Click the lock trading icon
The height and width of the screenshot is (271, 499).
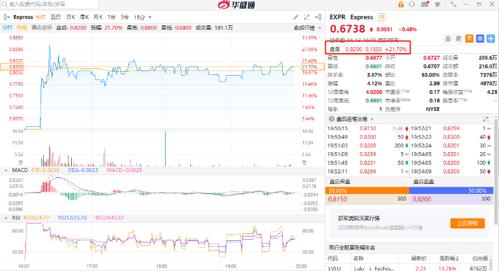[x=401, y=5]
